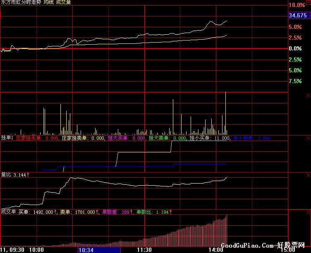Click the 11:30 time axis label
Screen dimensions: 311x253
144,250
